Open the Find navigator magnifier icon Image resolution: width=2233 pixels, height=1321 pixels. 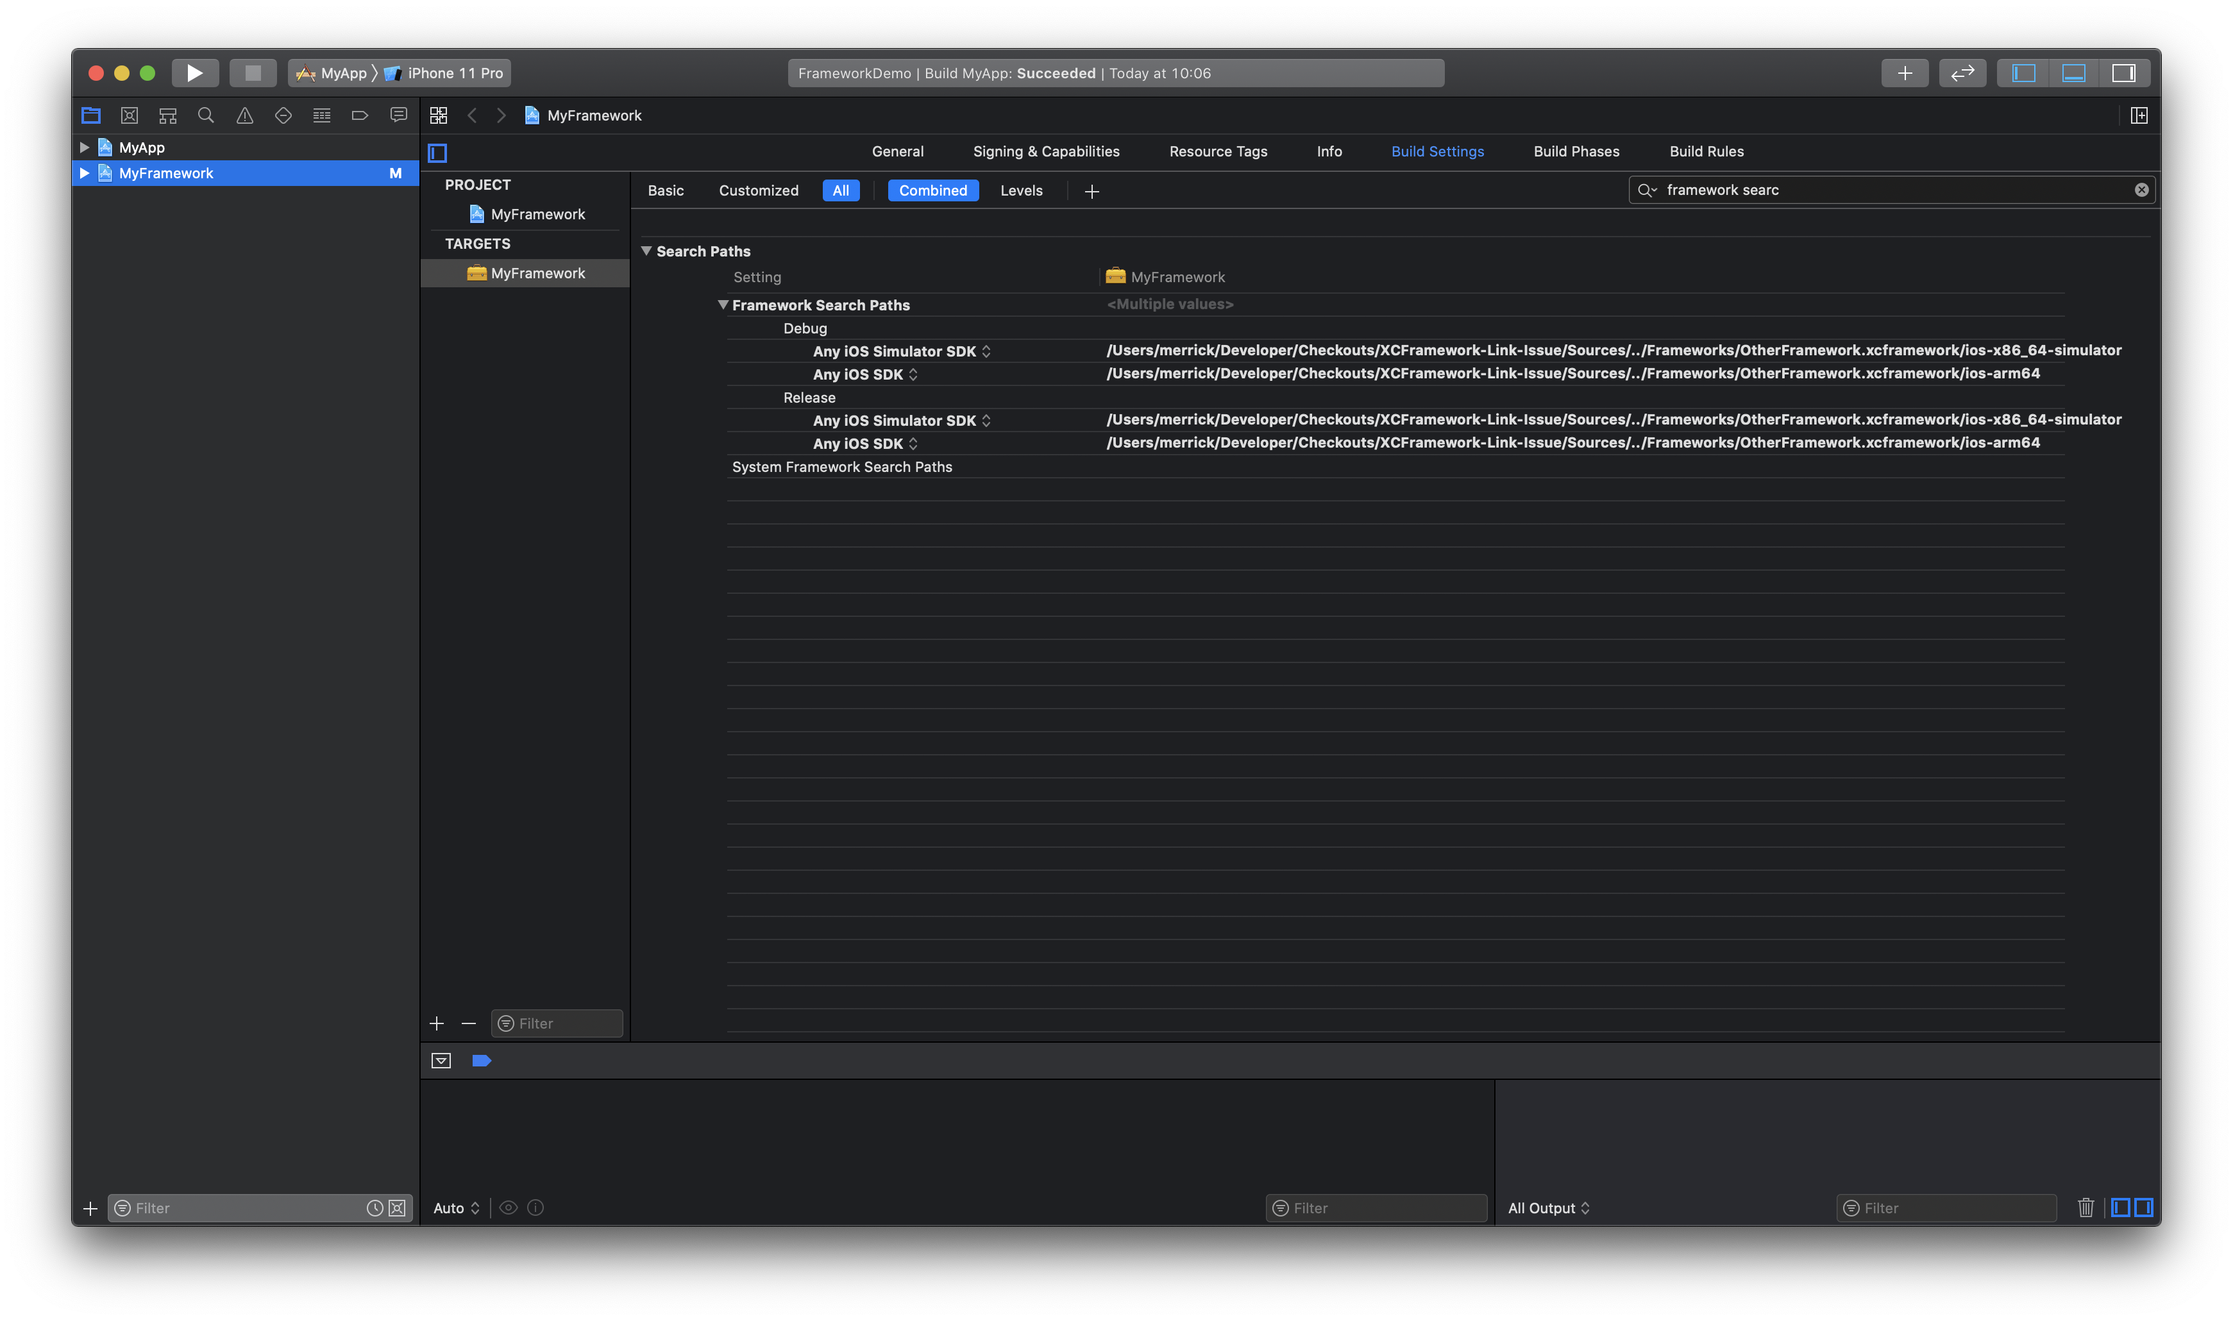click(x=206, y=115)
